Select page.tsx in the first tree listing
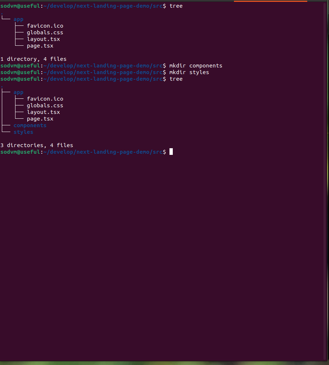Image resolution: width=329 pixels, height=365 pixels. [40, 45]
